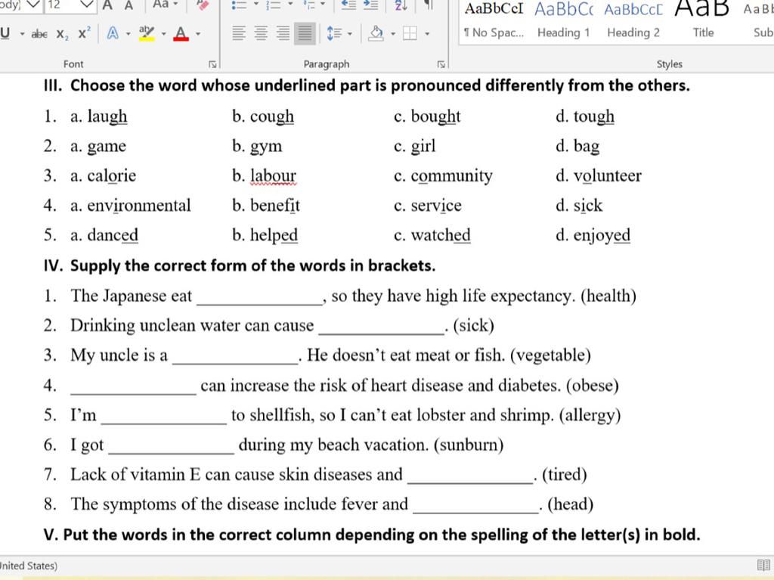Click word 'environmental' option a
The image size is (774, 580).
(x=139, y=206)
